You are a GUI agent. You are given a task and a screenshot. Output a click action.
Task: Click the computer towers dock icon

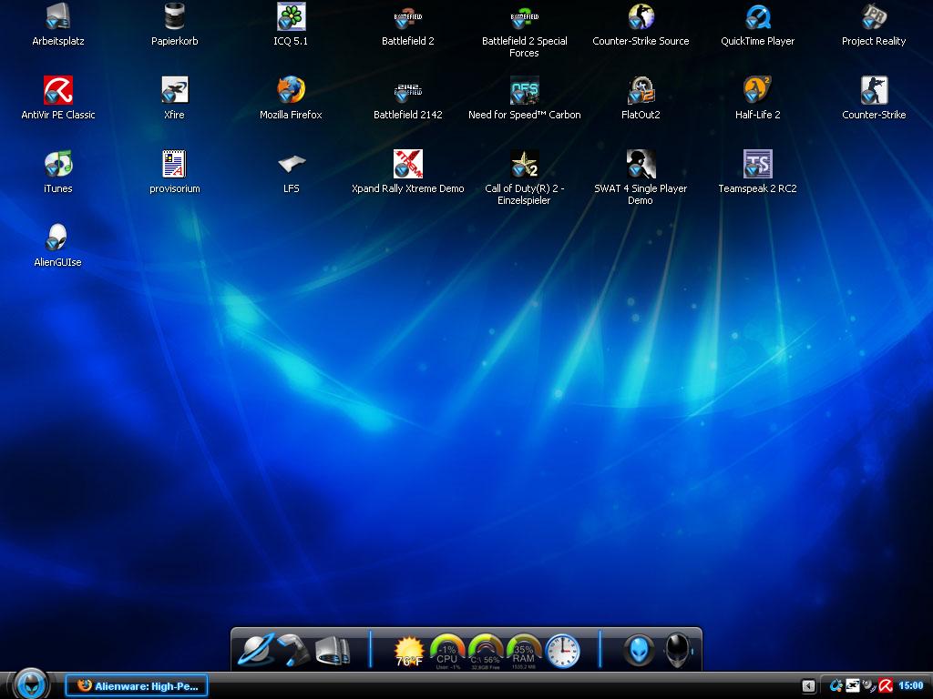[333, 651]
